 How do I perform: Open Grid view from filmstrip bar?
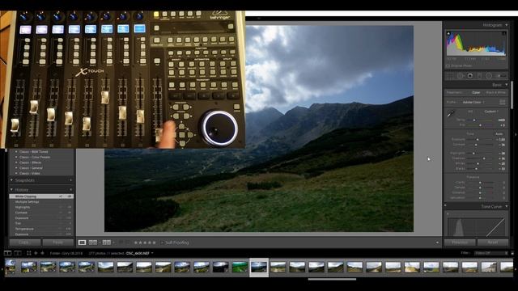[29, 253]
